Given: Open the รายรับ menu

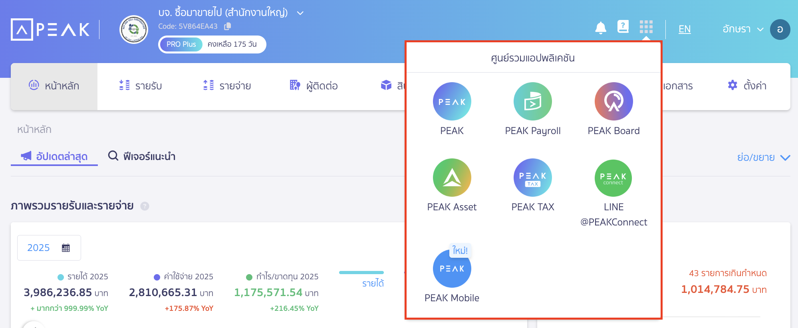Looking at the screenshot, I should (141, 86).
